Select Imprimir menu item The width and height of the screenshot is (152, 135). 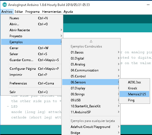31,75
